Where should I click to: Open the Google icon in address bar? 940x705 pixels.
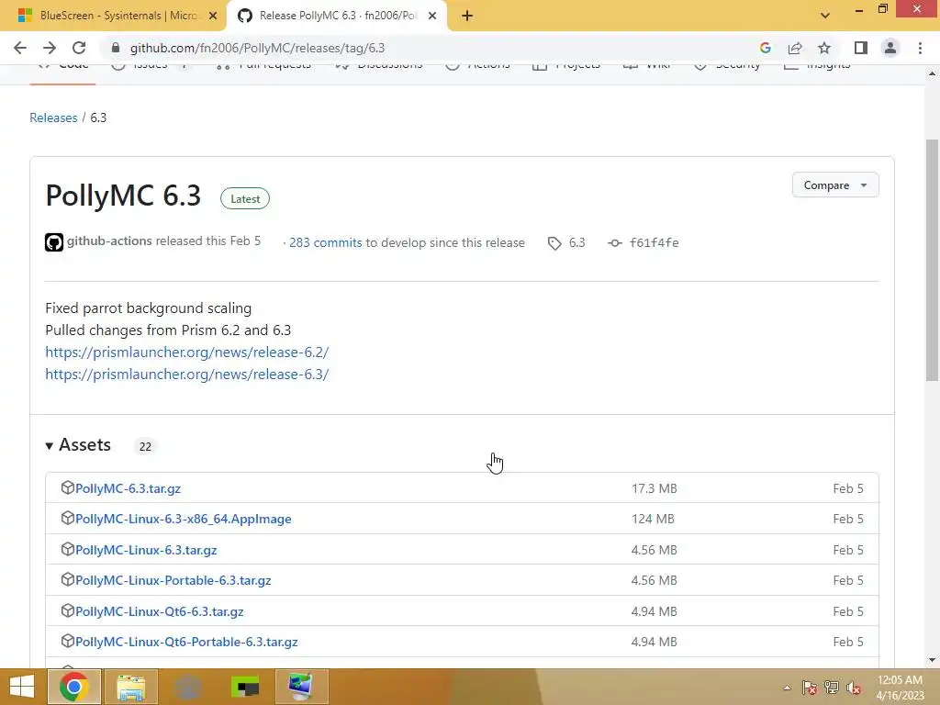(765, 48)
